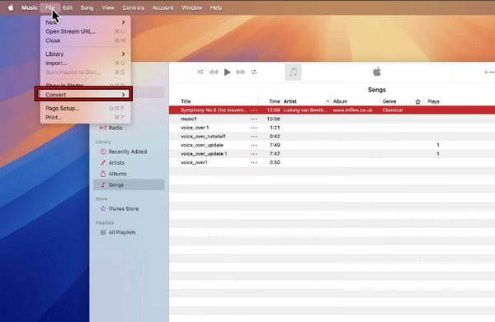495x322 pixels.
Task: Choose Close in File menu
Action: point(86,40)
